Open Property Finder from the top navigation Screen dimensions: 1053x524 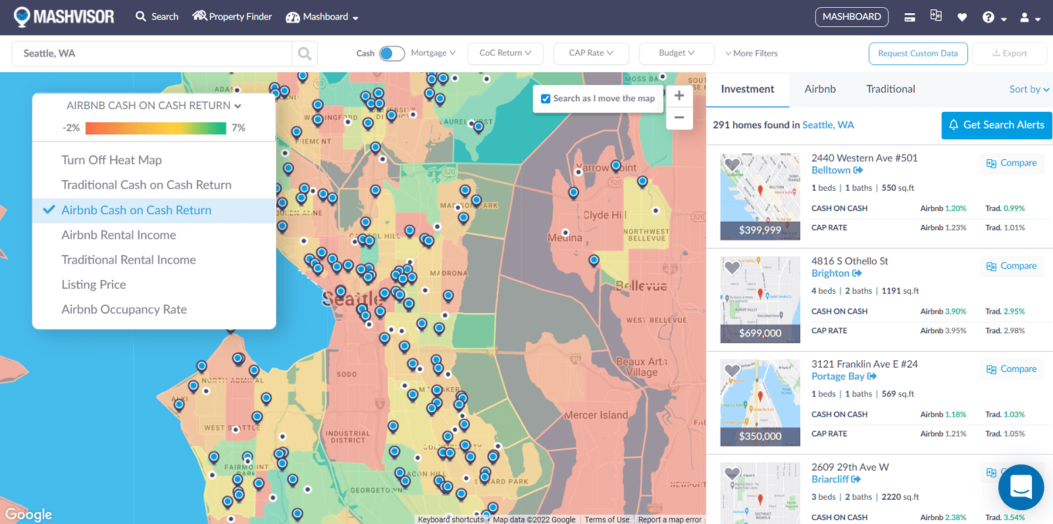pyautogui.click(x=232, y=16)
